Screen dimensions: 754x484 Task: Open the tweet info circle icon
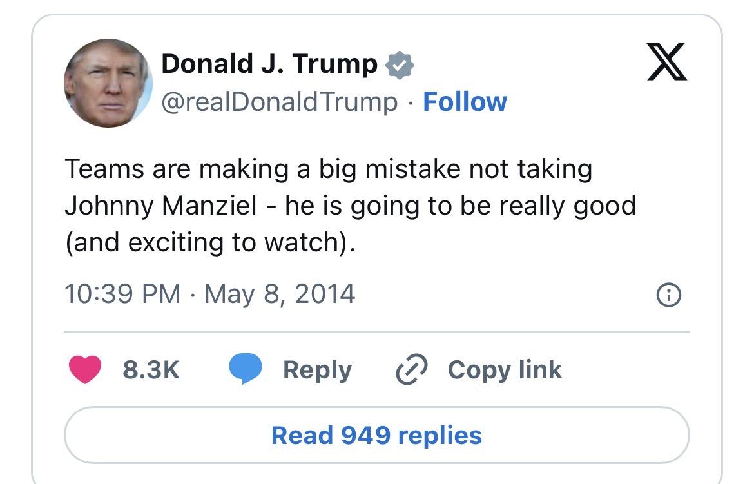click(668, 295)
